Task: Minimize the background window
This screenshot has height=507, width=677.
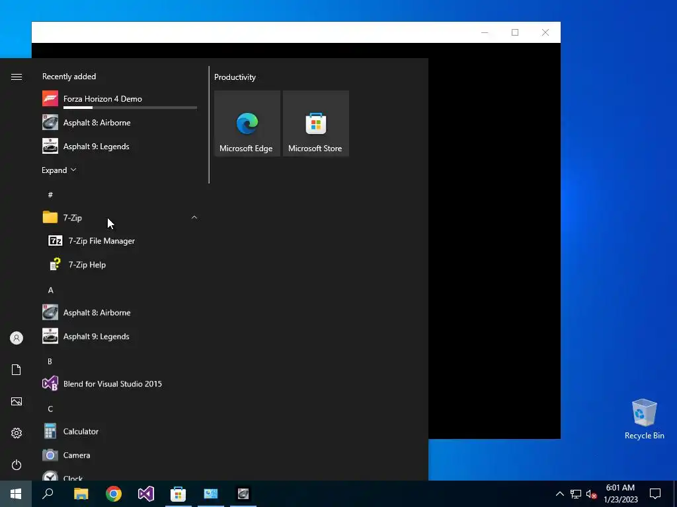Action: (485, 32)
